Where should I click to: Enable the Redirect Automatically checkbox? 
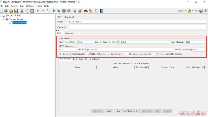tap(62, 54)
